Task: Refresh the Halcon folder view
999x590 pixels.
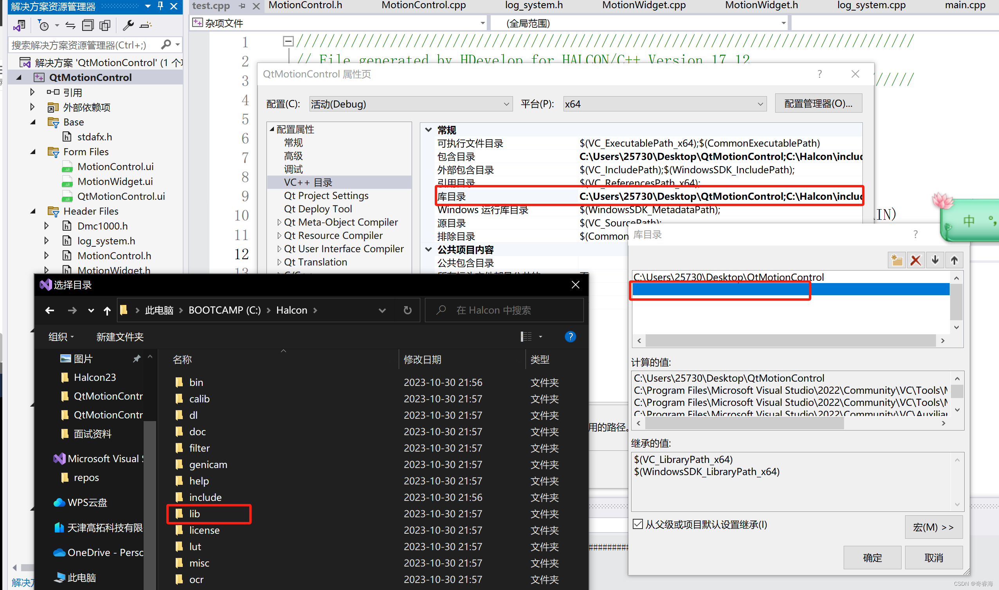Action: tap(407, 310)
